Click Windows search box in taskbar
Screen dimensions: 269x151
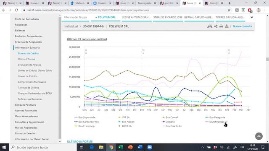(x=43, y=147)
